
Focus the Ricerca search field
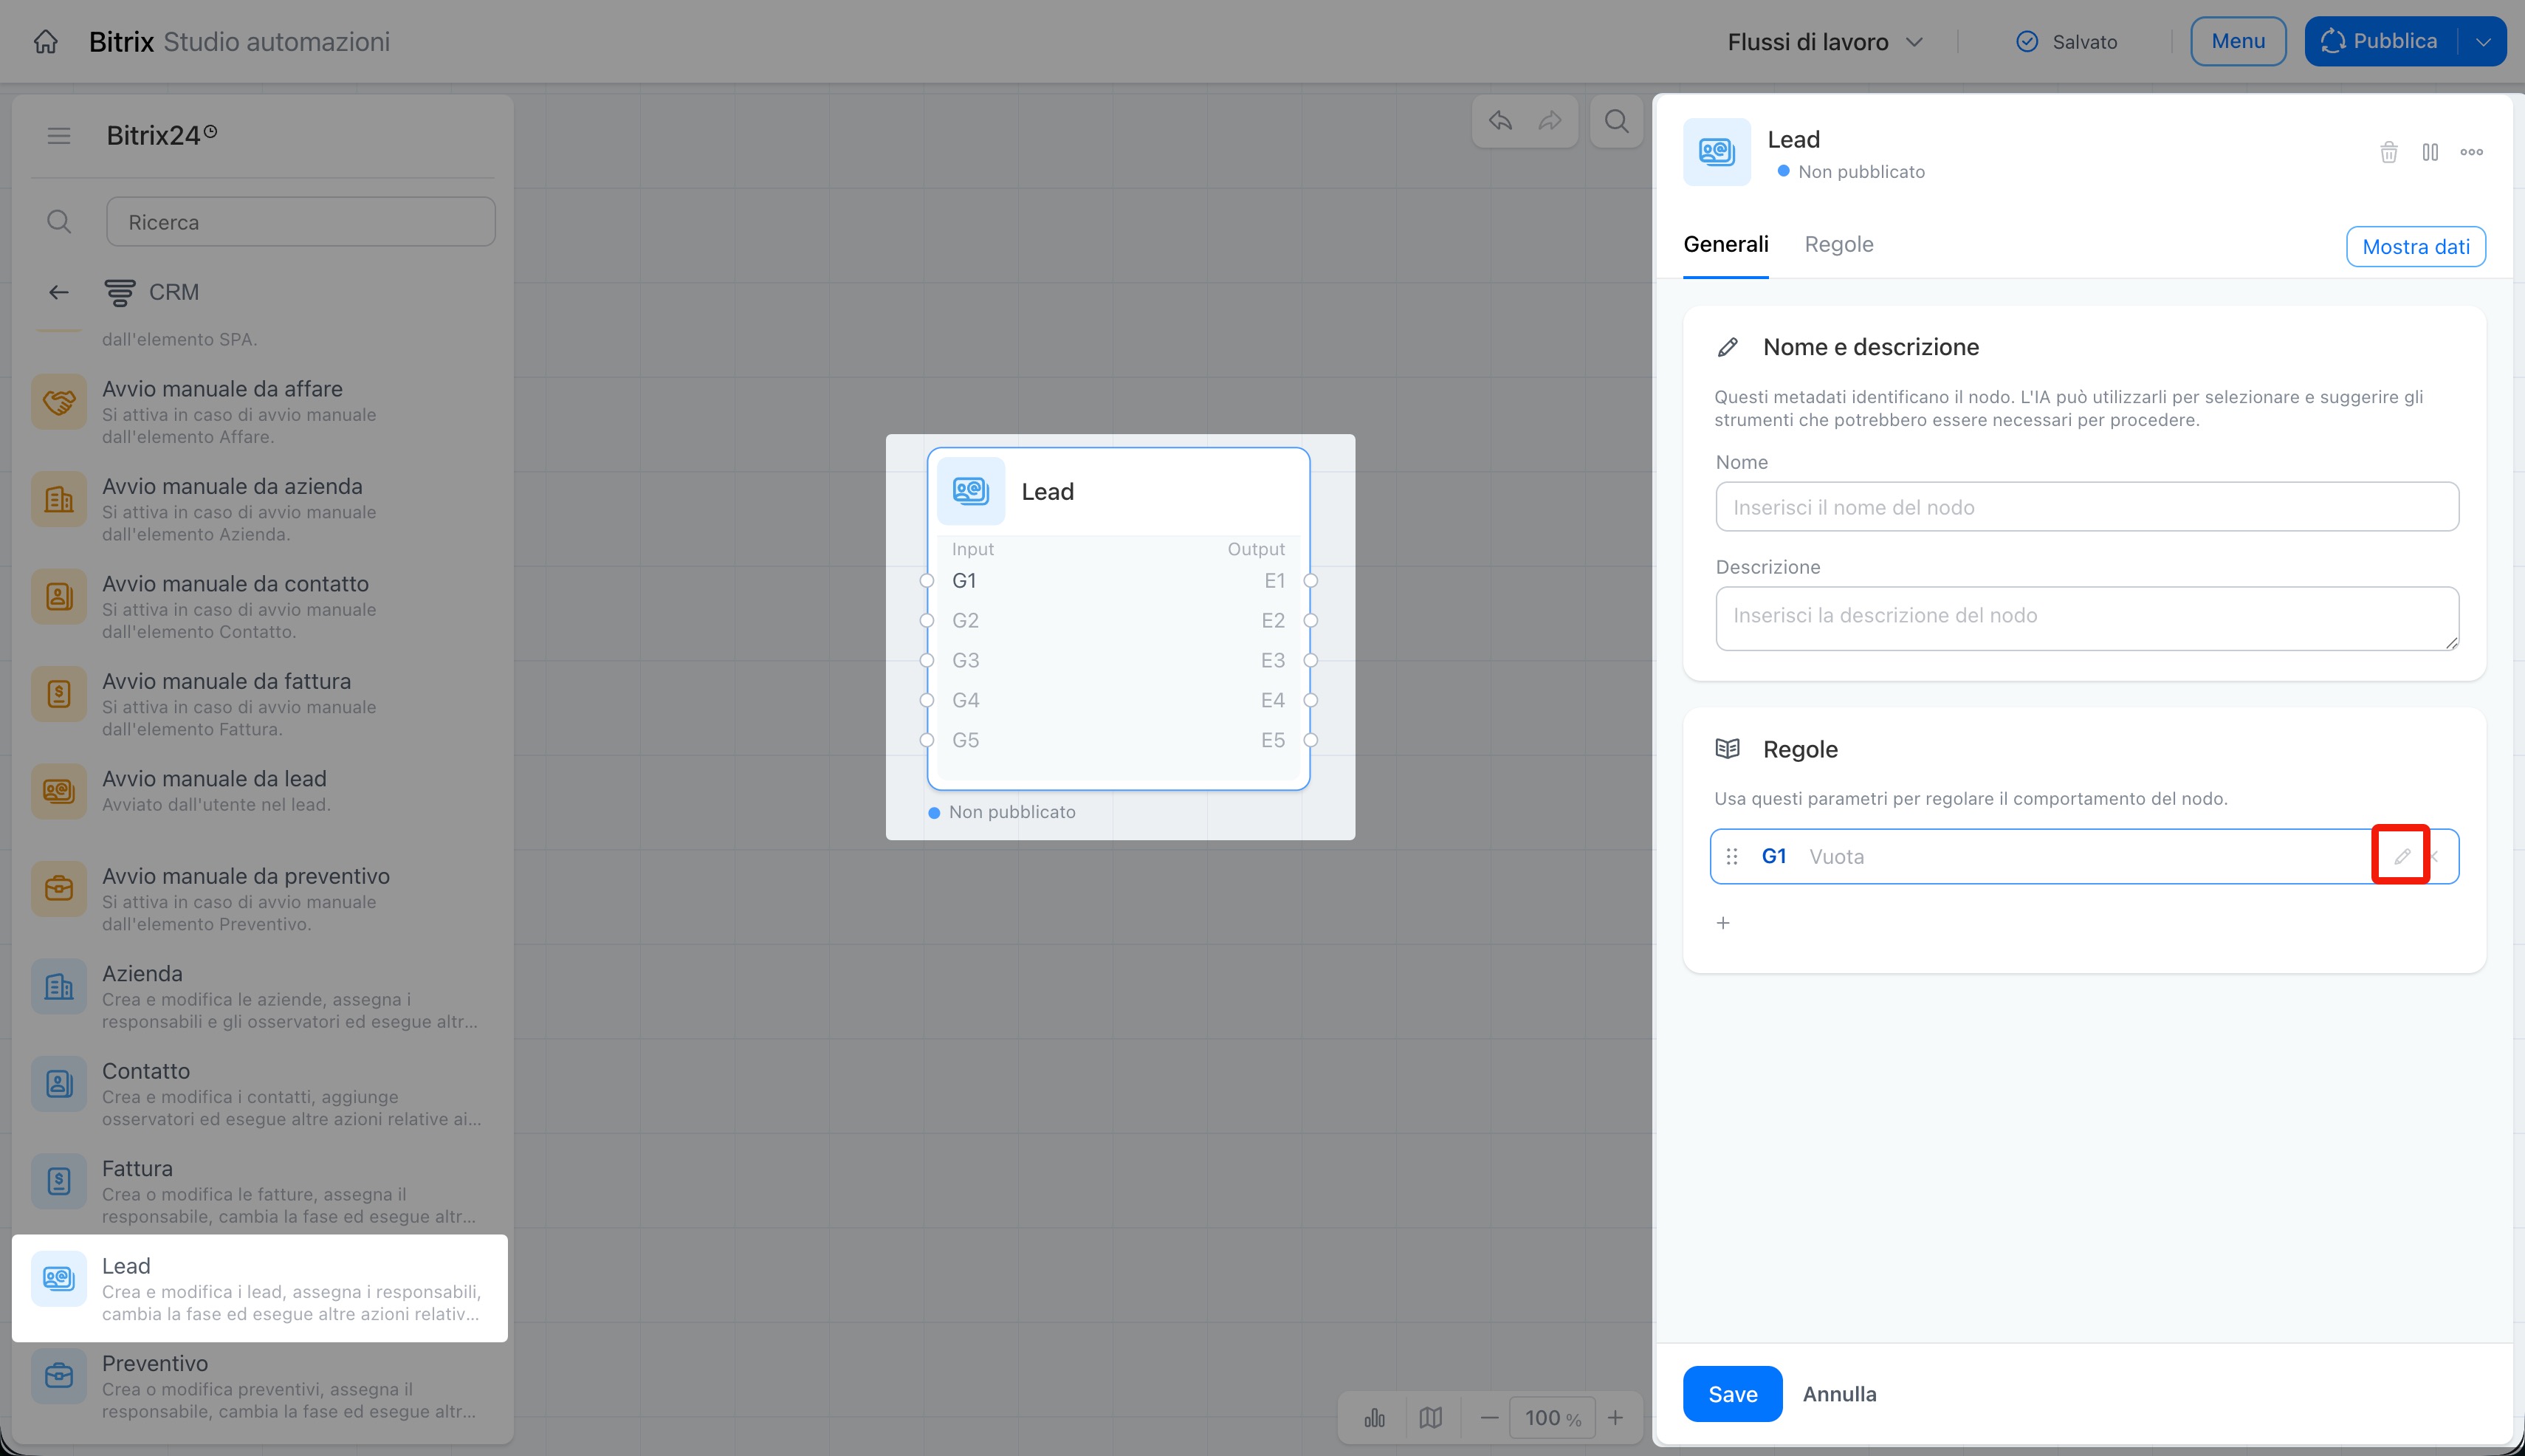301,222
